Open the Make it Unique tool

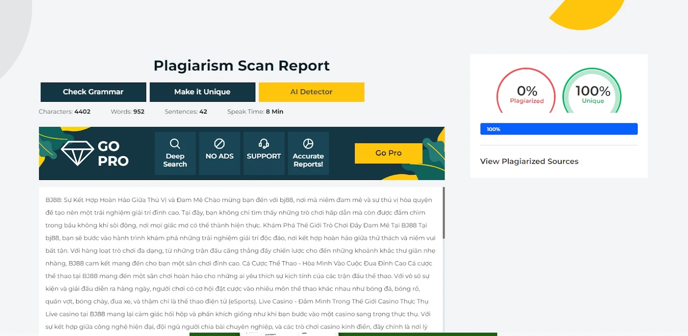tap(203, 92)
